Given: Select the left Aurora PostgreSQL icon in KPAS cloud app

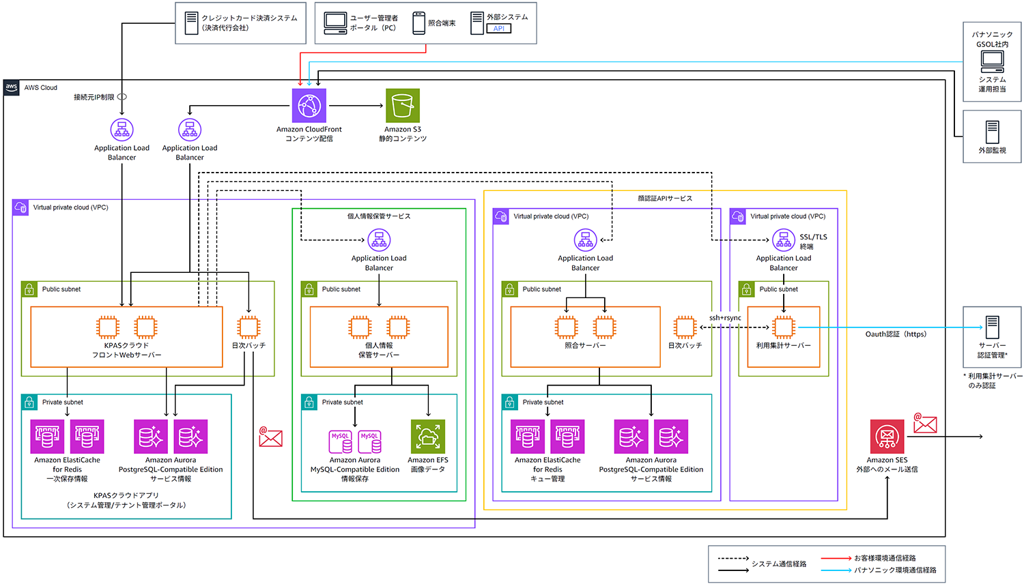Looking at the screenshot, I should click(151, 437).
